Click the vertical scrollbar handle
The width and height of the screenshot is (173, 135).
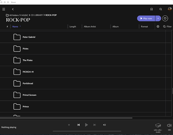(x=172, y=91)
